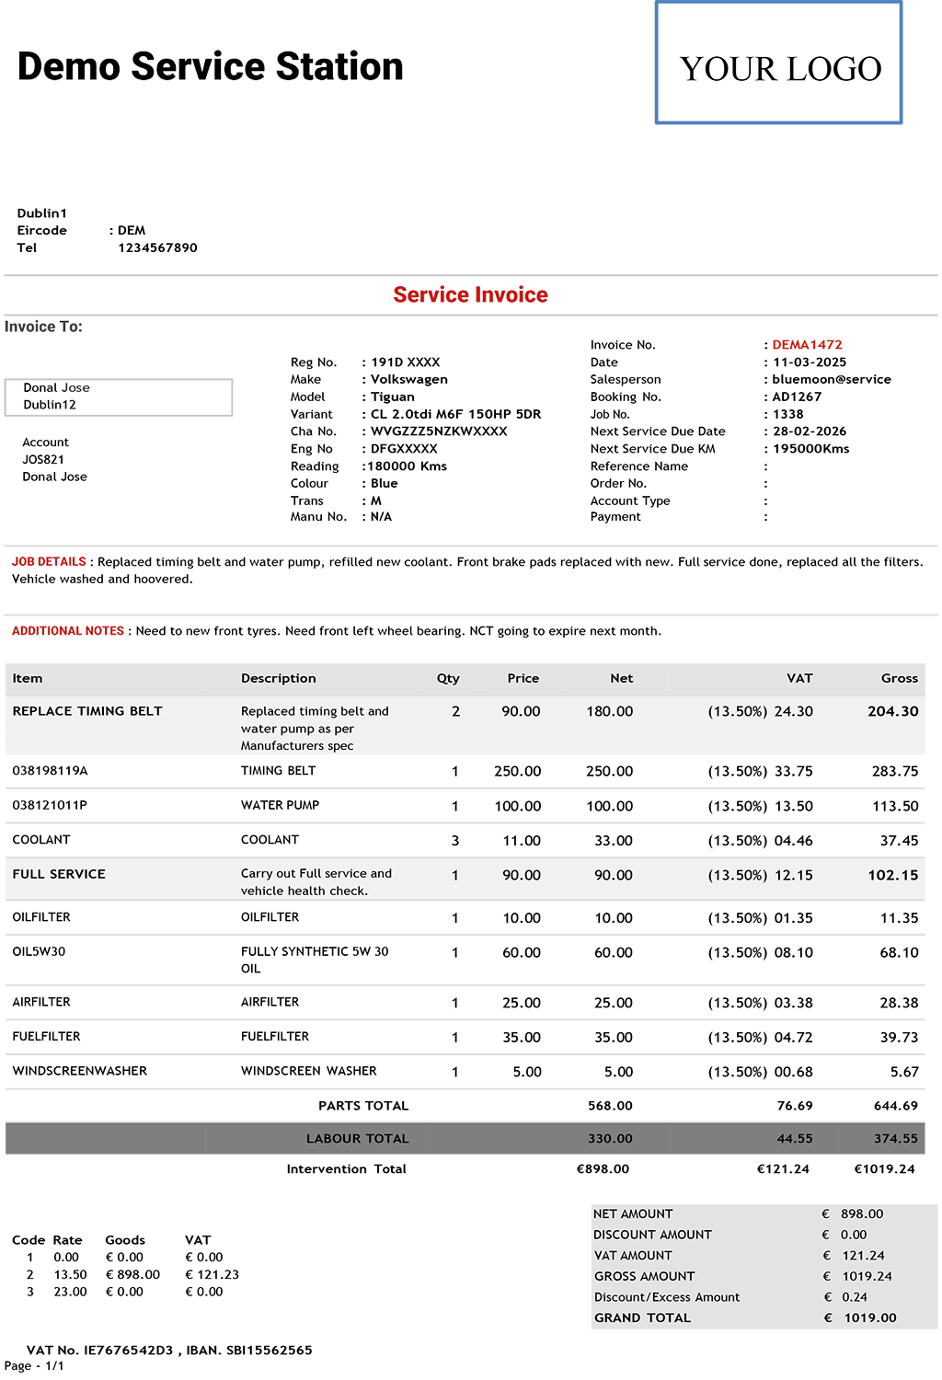Select model Tiguan
The image size is (942, 1380).
[393, 397]
